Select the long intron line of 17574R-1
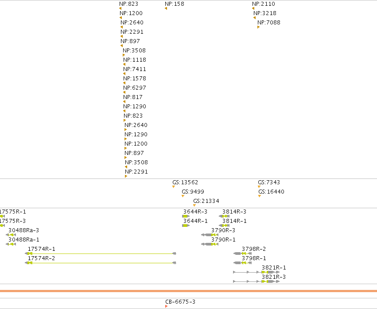This screenshot has width=377, height=309. [102, 254]
